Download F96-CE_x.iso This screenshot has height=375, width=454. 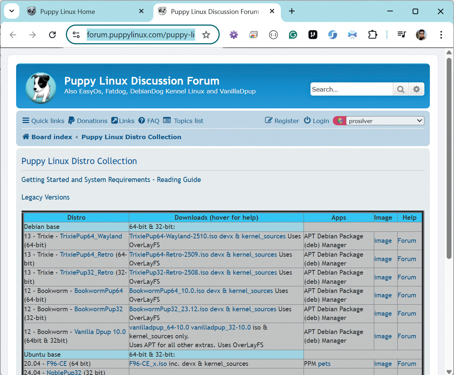(148, 364)
